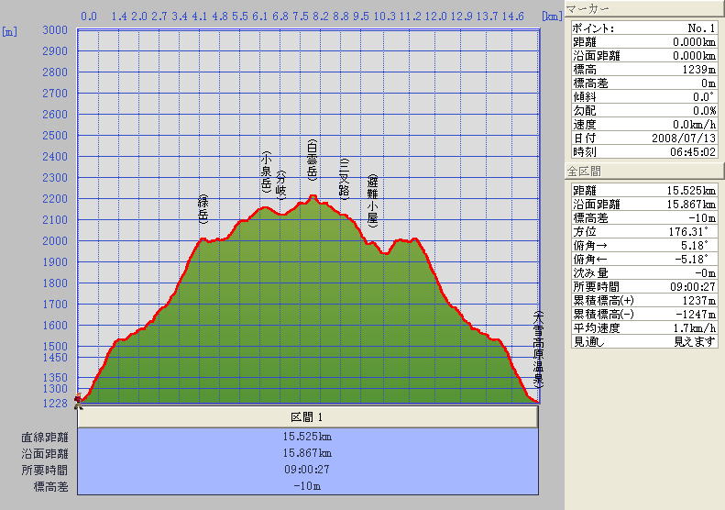Click the 0.0 distance axis label
Screen dimensions: 725x510
tap(89, 17)
